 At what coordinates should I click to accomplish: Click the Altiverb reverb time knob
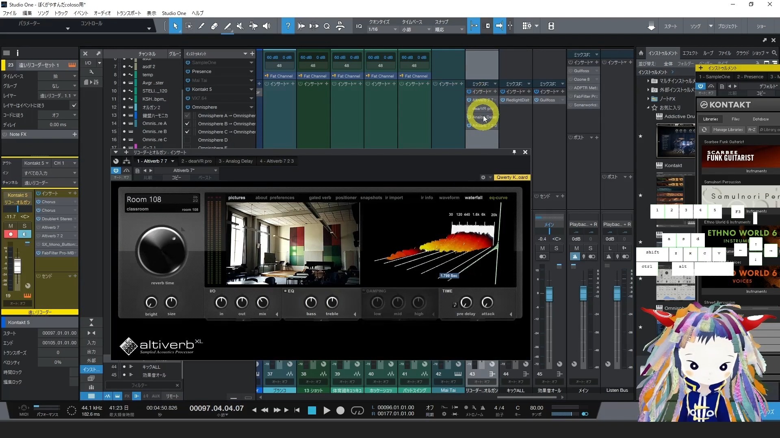point(162,251)
